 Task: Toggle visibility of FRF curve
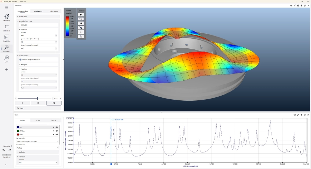(x=57, y=127)
